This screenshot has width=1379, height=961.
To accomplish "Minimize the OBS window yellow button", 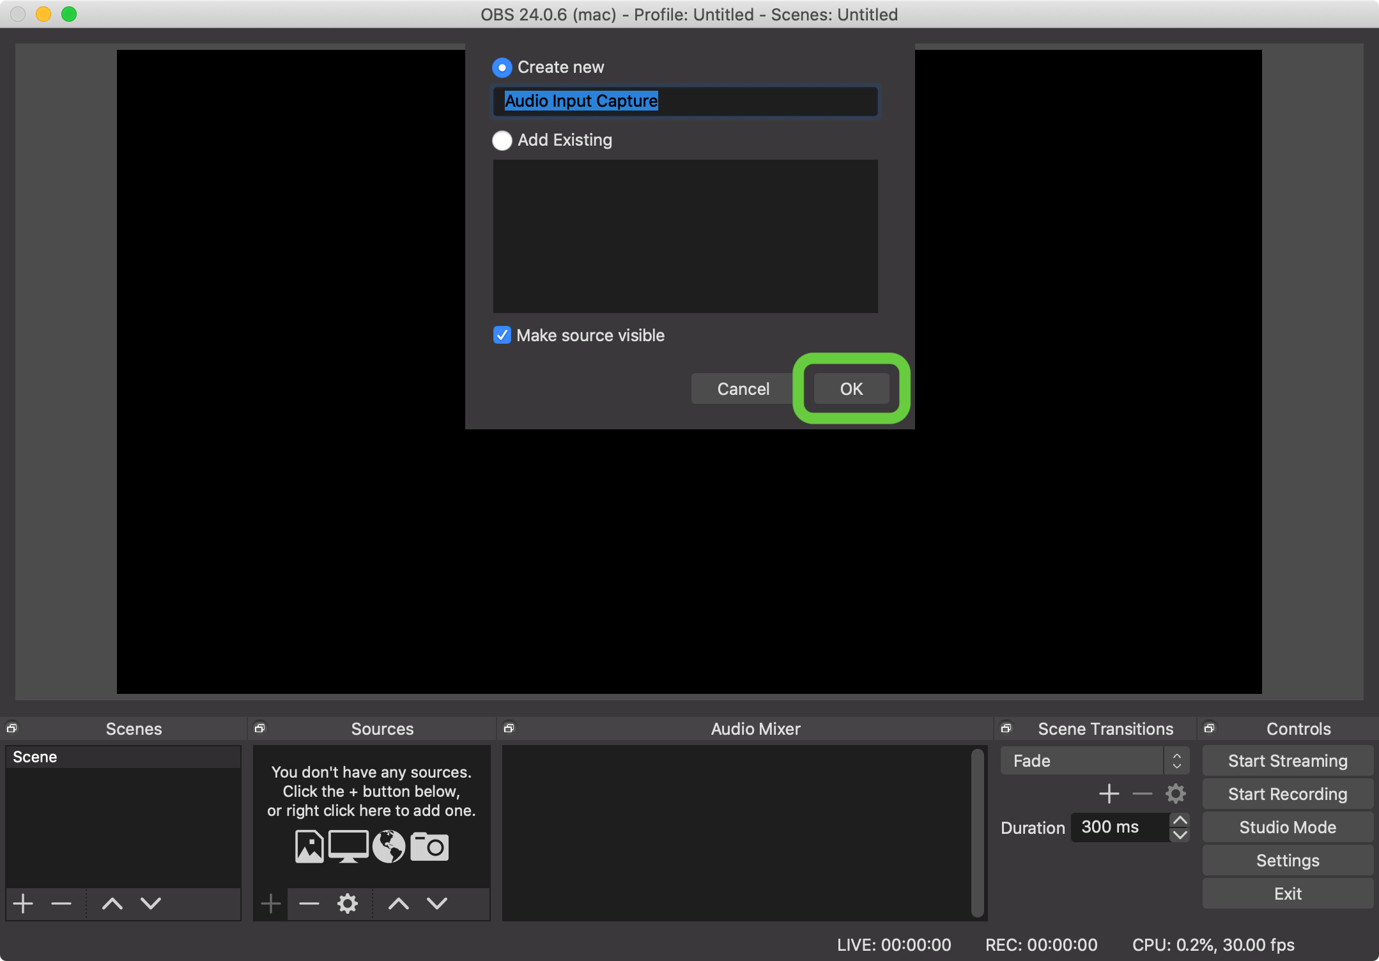I will click(x=43, y=14).
